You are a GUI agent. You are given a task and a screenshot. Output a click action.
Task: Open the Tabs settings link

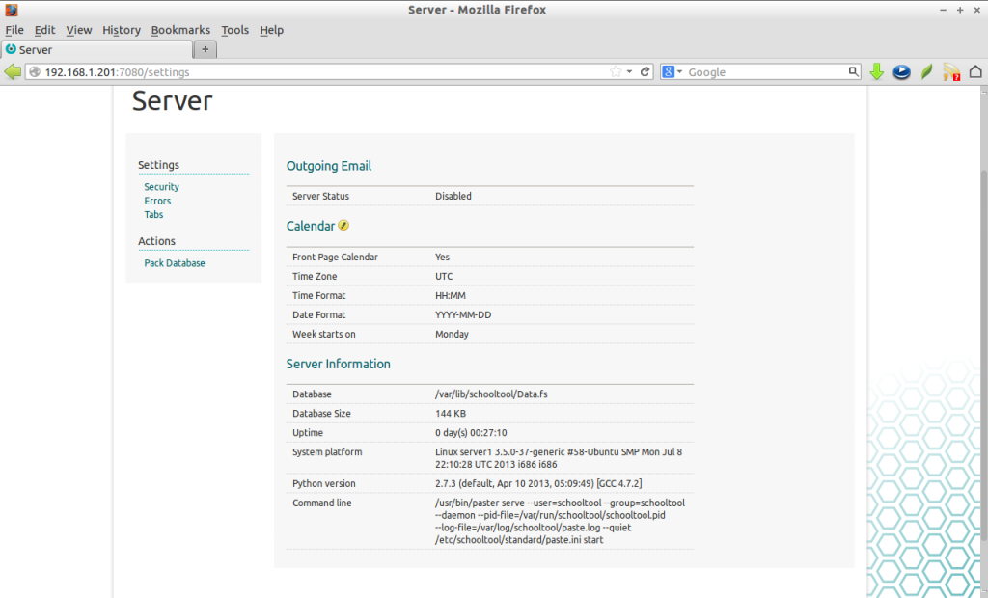coord(153,214)
